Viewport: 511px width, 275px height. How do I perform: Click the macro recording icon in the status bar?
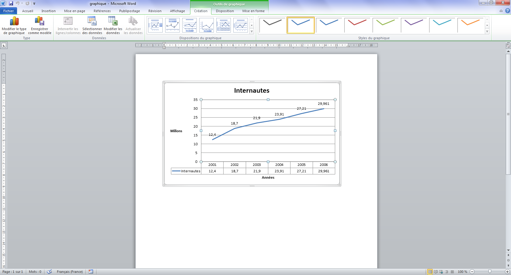click(91, 272)
